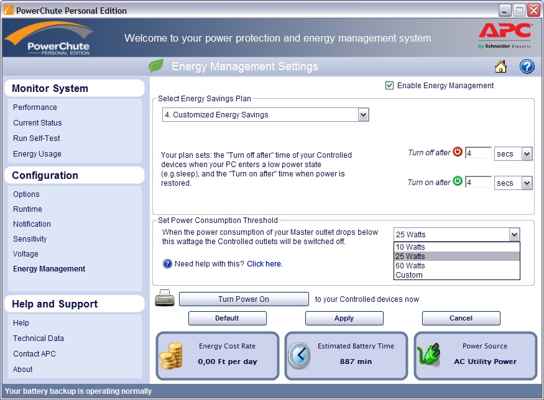The image size is (544, 400).
Task: Click the green Turn on after power icon
Action: pos(458,181)
